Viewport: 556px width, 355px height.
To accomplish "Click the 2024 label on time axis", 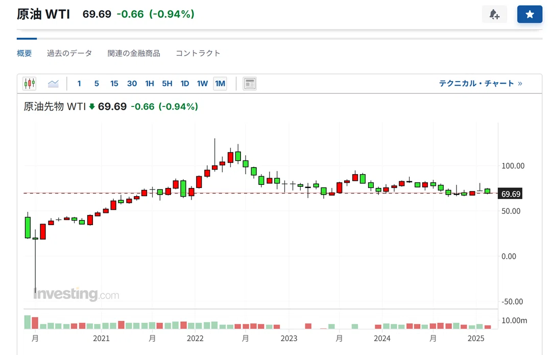I will point(382,338).
